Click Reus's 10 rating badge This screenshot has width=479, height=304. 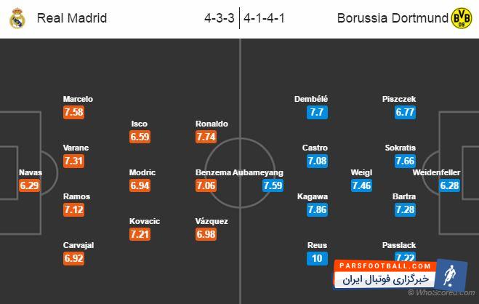coord(316,259)
